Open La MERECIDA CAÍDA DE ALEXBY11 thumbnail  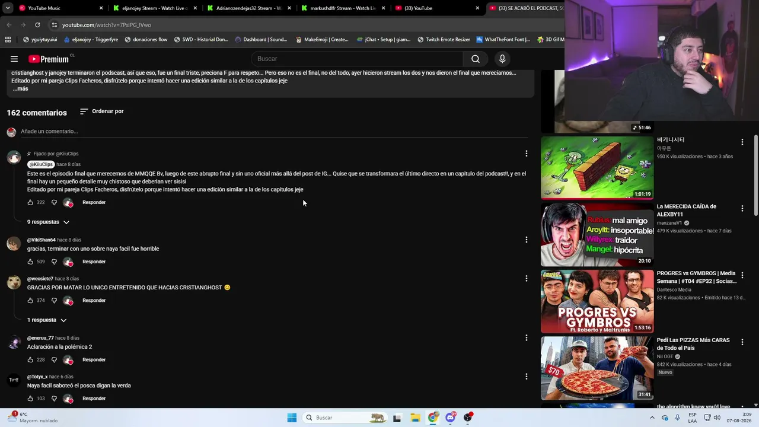[x=597, y=235]
